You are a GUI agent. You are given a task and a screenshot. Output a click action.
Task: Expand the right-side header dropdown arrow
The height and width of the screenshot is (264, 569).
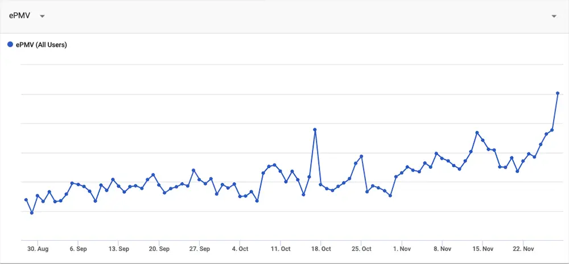(x=554, y=16)
